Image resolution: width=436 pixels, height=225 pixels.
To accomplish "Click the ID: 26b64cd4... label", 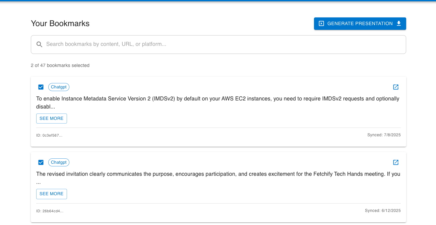I will click(50, 211).
